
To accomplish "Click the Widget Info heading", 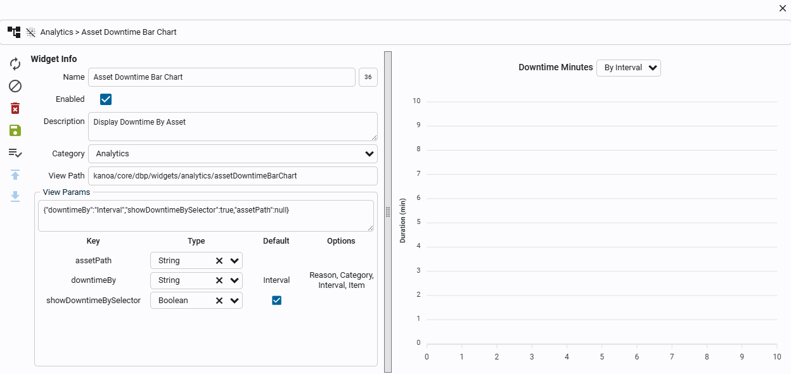I will coord(54,59).
